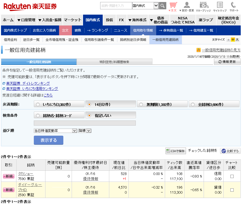
Task: Click the 表示する button
Action: pyautogui.click(x=48, y=140)
